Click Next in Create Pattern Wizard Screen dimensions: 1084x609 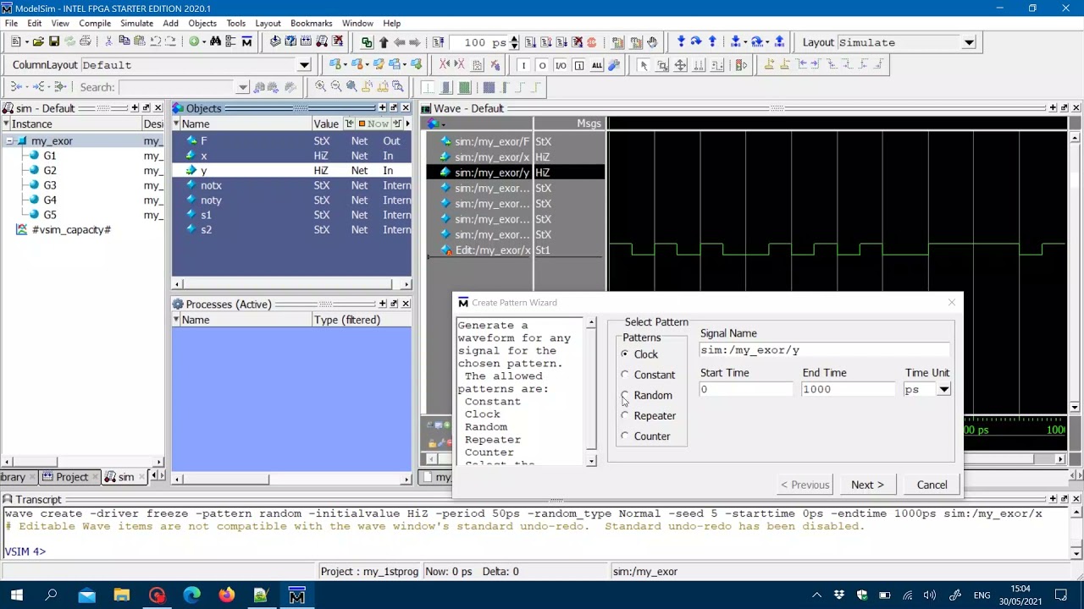pos(867,485)
